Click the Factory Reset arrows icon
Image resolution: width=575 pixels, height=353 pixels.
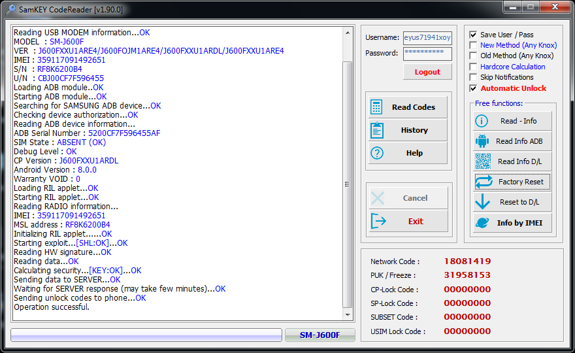point(484,182)
